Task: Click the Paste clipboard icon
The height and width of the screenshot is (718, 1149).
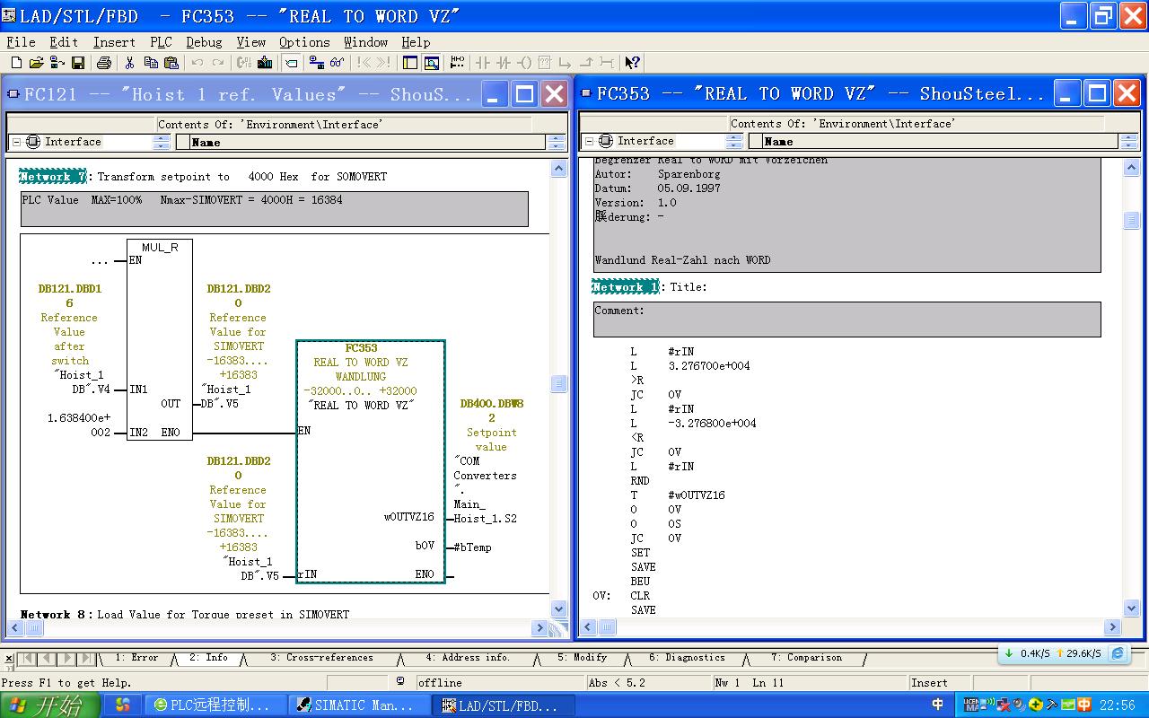Action: coord(171,63)
